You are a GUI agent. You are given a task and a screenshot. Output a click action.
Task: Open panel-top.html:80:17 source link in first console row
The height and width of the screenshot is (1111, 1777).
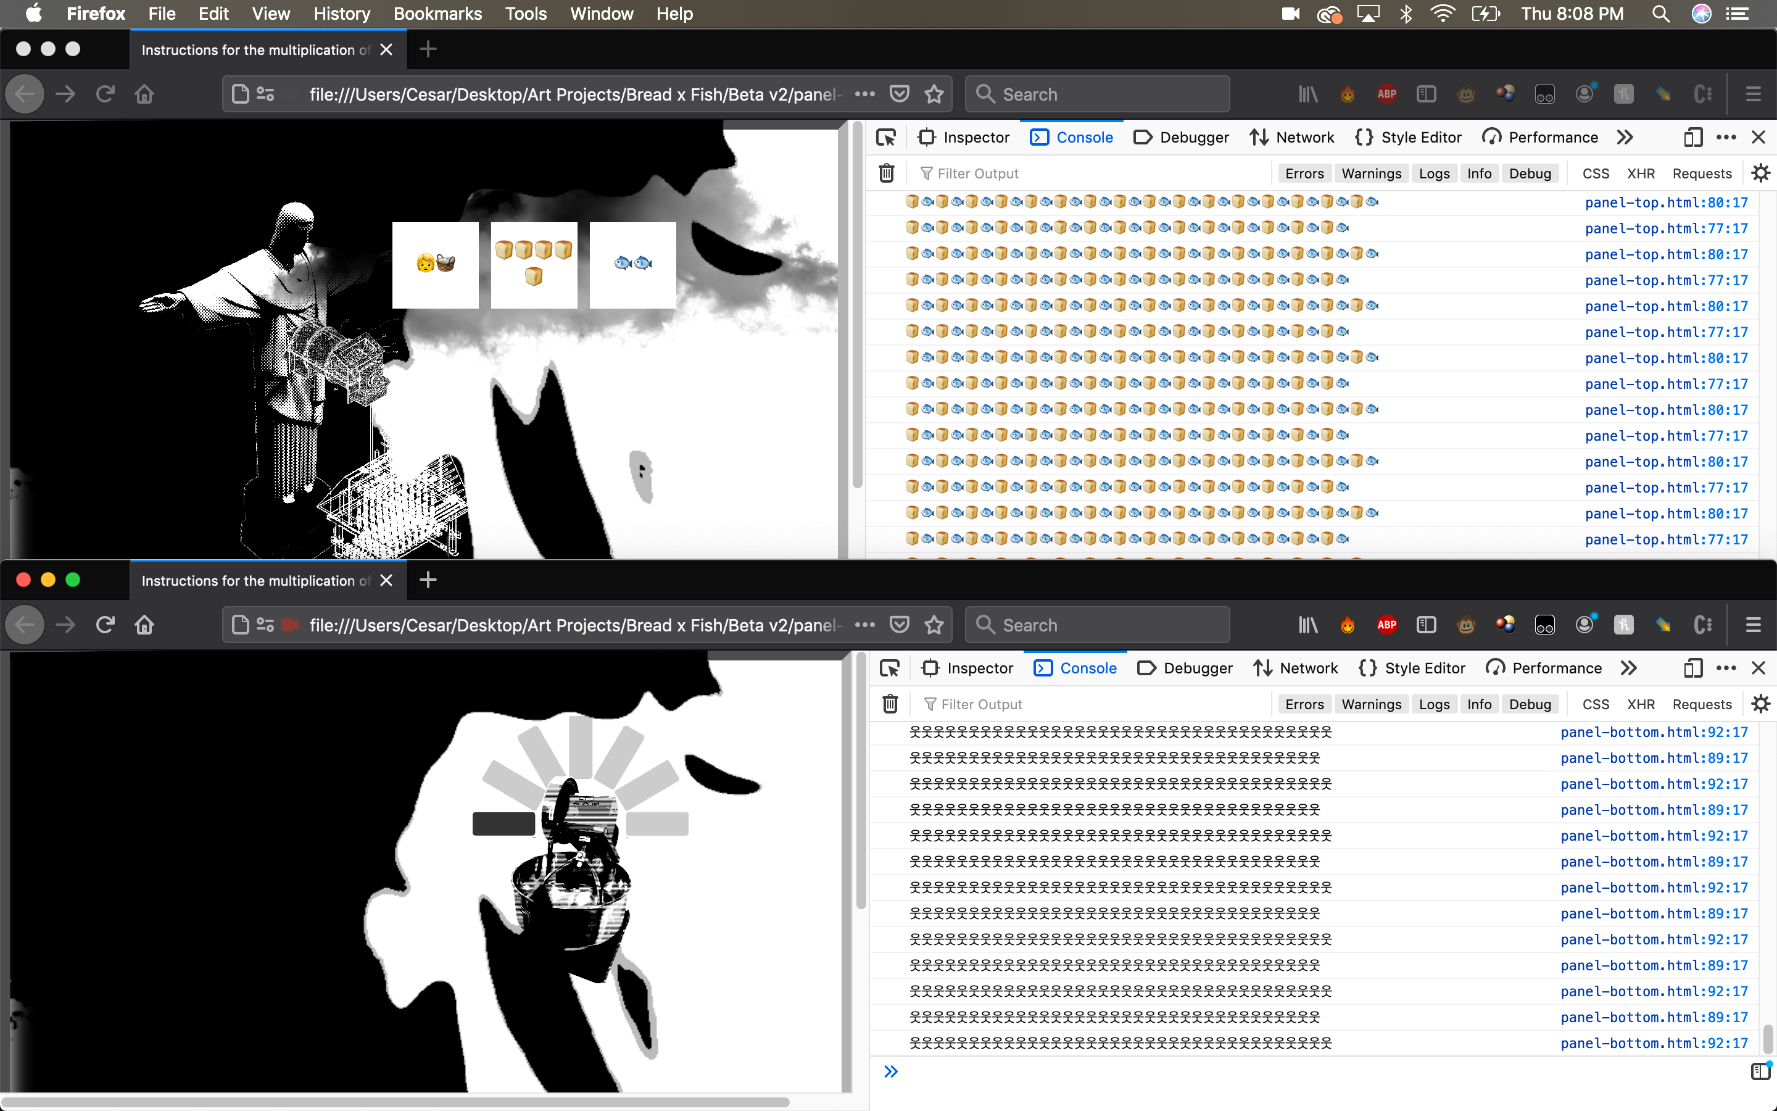(x=1666, y=203)
